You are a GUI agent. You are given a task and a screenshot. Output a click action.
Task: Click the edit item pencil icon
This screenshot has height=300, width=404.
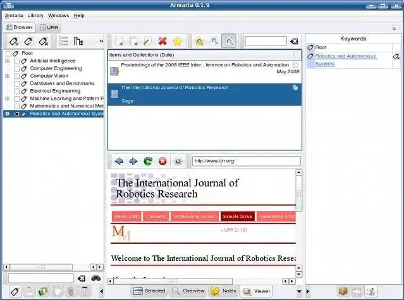click(x=147, y=41)
